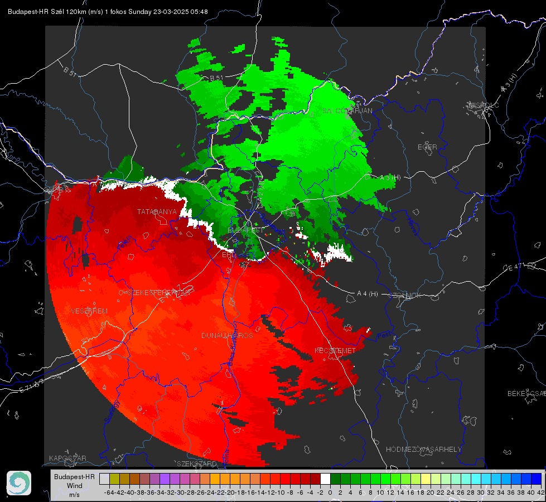This screenshot has width=546, height=502.
Task: Pick the deep blue swatch between 40 and 42
Action: pos(536,479)
